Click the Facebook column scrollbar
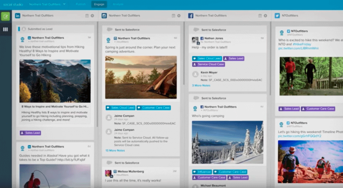Viewport: 343px width, 188px height. point(270,58)
